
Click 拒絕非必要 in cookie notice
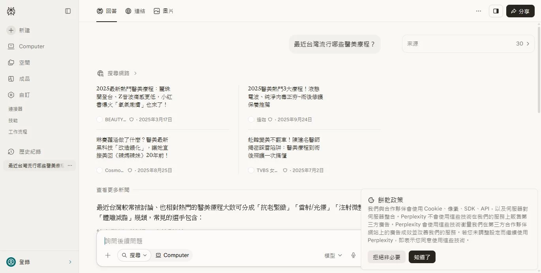coord(387,257)
